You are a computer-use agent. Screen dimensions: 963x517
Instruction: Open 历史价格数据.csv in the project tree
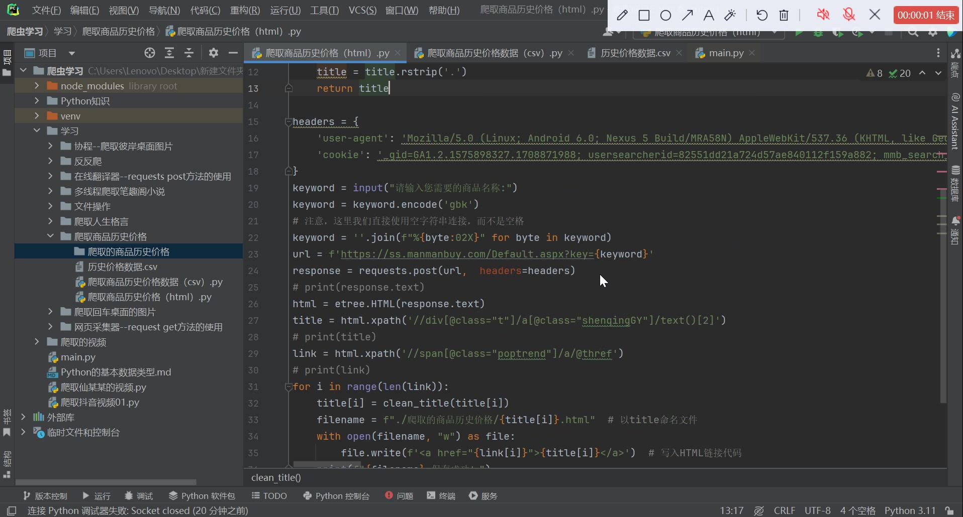point(122,267)
